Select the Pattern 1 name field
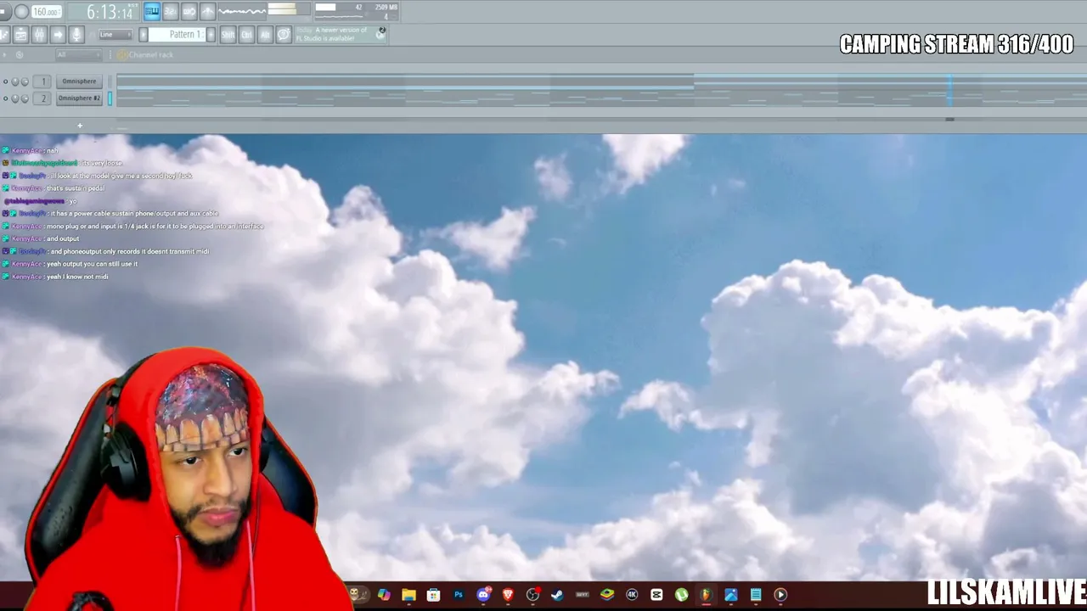1087x611 pixels. (x=177, y=35)
